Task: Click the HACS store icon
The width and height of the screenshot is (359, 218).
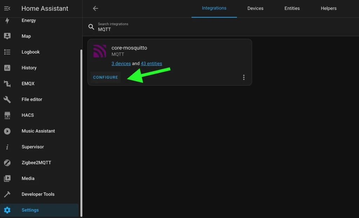Action: [x=7, y=115]
